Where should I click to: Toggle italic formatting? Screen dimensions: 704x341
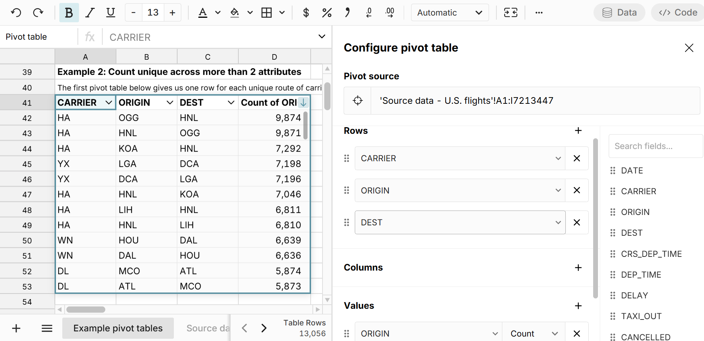[x=90, y=13]
